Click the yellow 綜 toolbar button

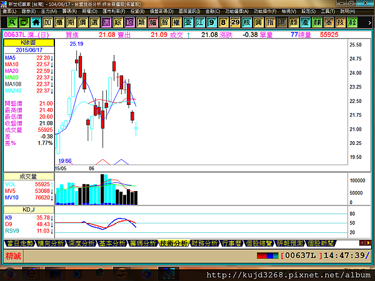[x=118, y=22]
